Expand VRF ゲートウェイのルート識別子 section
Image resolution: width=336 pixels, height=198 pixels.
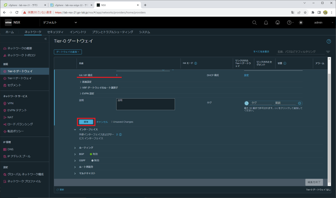99,88
